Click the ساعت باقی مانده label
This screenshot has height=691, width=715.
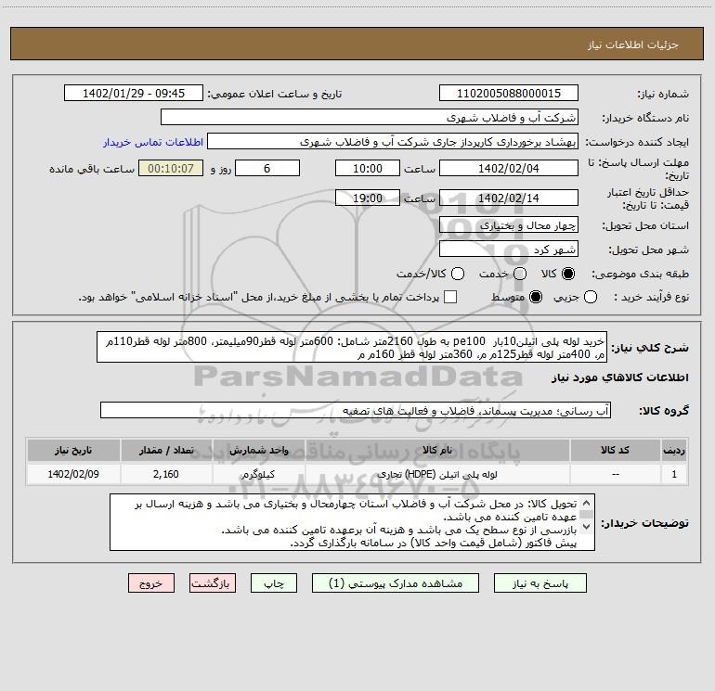(92, 169)
